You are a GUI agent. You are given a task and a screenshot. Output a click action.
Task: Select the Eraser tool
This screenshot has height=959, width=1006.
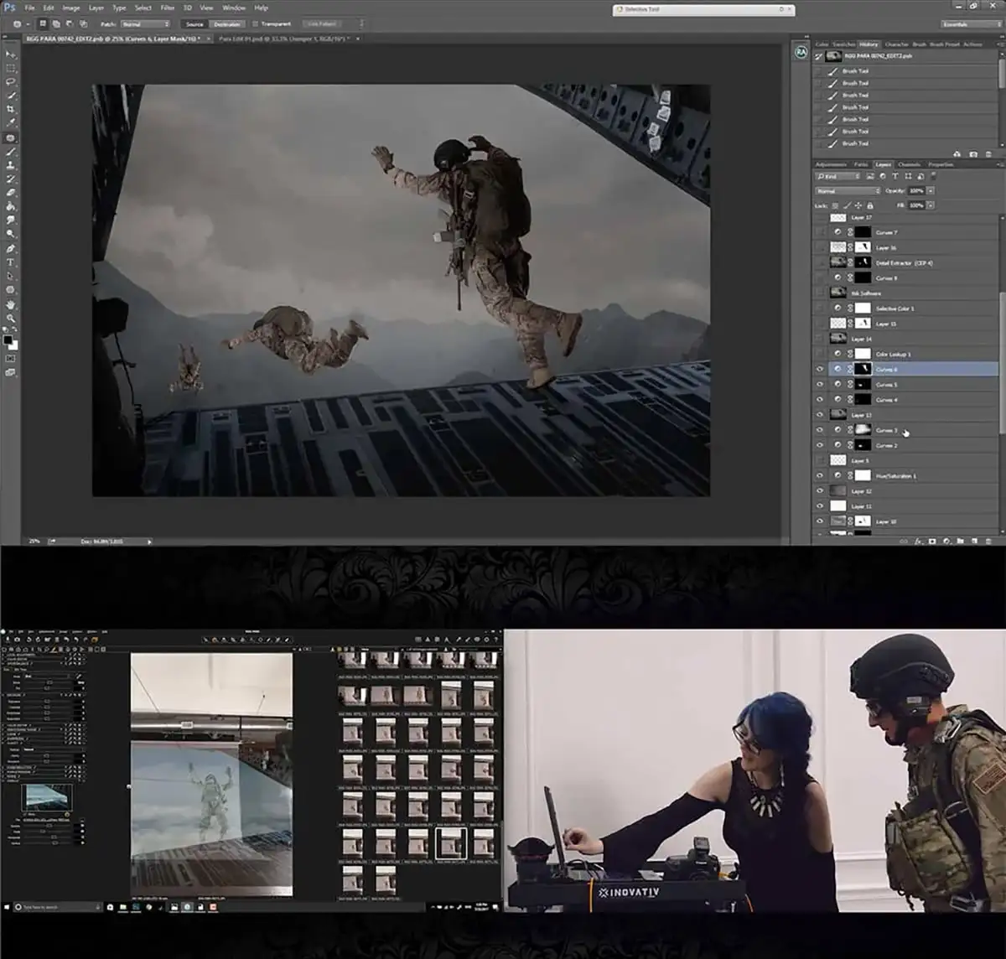[x=11, y=193]
